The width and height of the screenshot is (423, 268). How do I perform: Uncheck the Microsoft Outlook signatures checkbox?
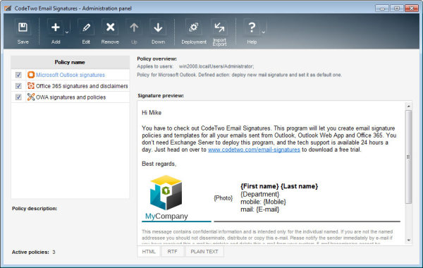(x=18, y=75)
